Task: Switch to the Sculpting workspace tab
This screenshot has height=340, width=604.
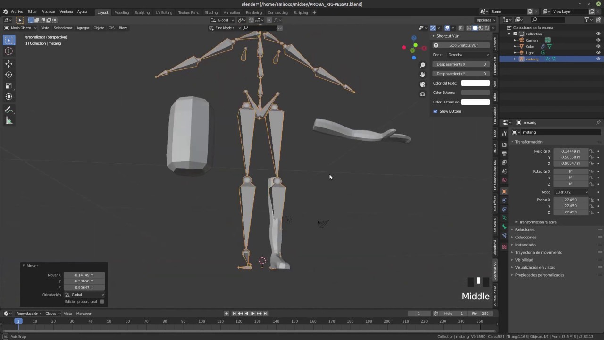Action: pos(142,12)
